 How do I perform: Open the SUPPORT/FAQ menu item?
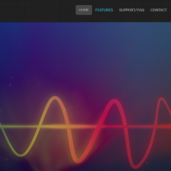click(x=132, y=10)
